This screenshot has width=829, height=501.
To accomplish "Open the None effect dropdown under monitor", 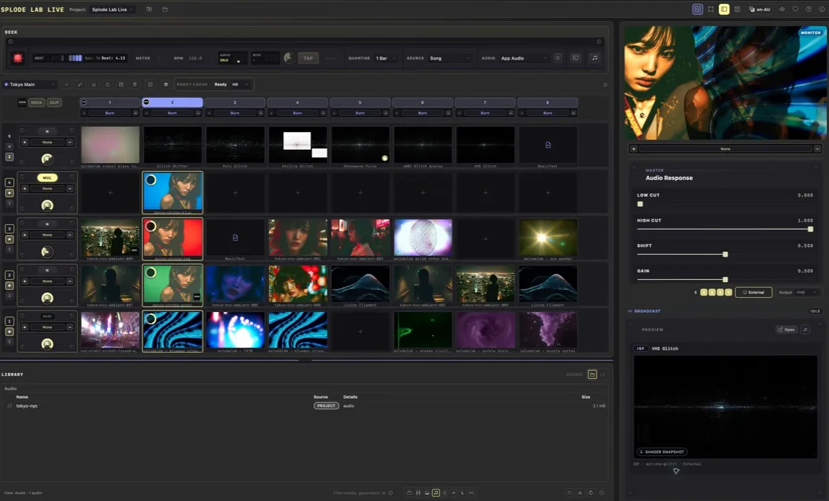I will pos(725,149).
